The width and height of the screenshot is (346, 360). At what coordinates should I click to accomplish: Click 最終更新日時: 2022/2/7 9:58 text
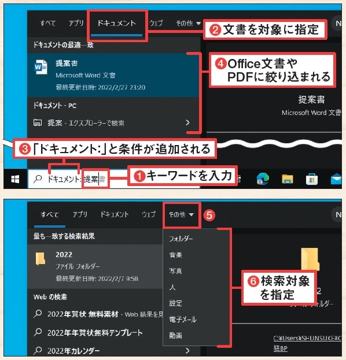pos(97,279)
